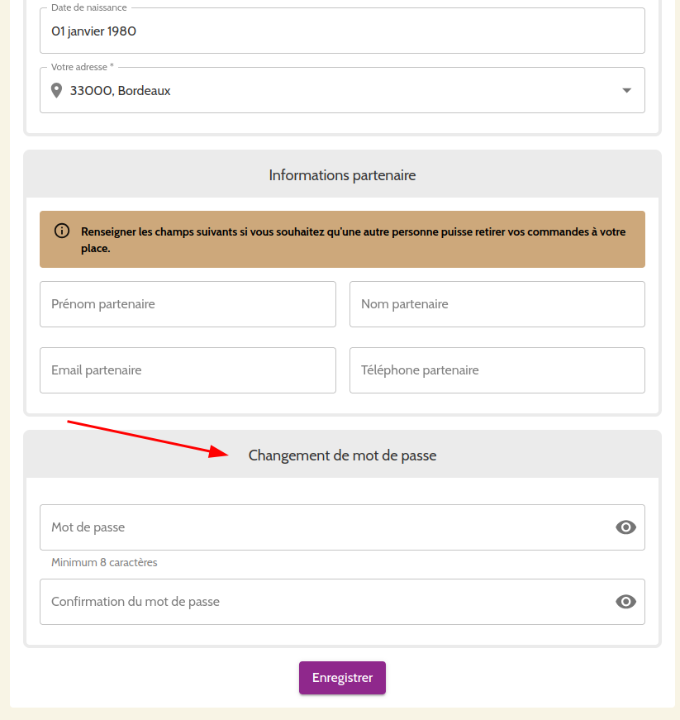Screen dimensions: 680x720
Task: Click the Confirmation du mot de passe field
Action: (322, 602)
